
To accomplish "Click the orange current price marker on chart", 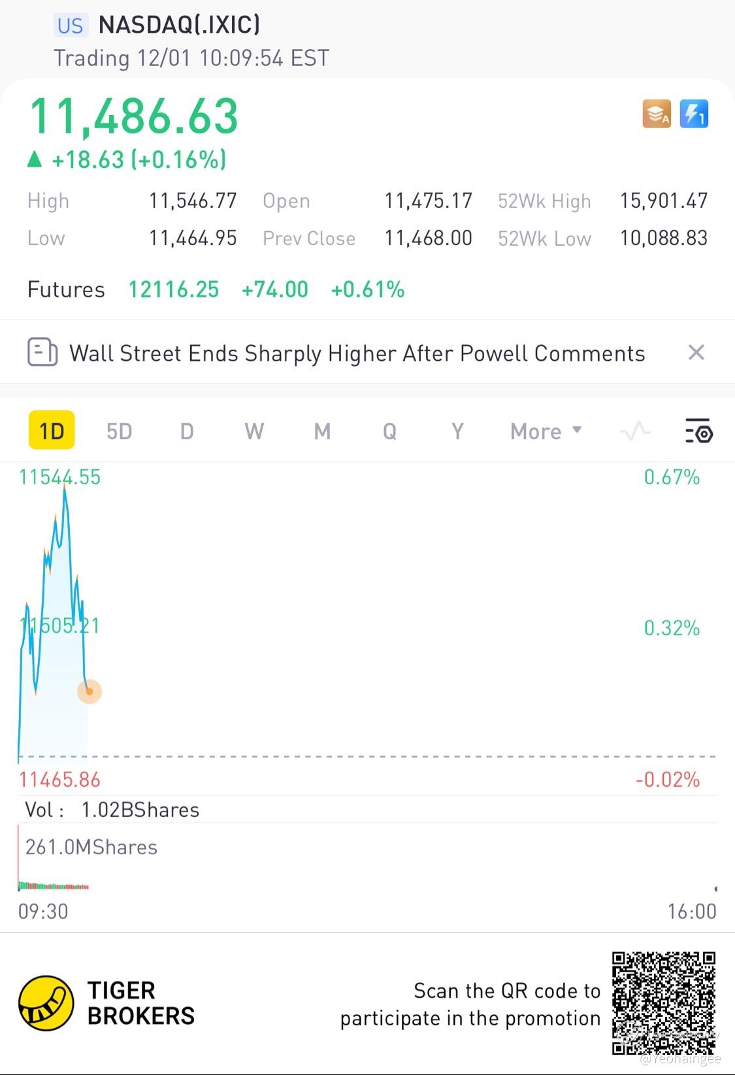I will pyautogui.click(x=90, y=691).
